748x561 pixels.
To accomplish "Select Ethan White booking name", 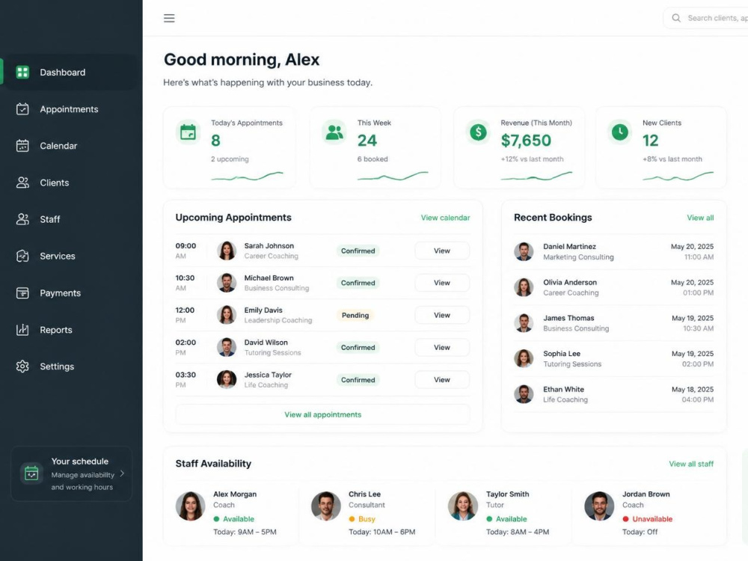I will [563, 389].
